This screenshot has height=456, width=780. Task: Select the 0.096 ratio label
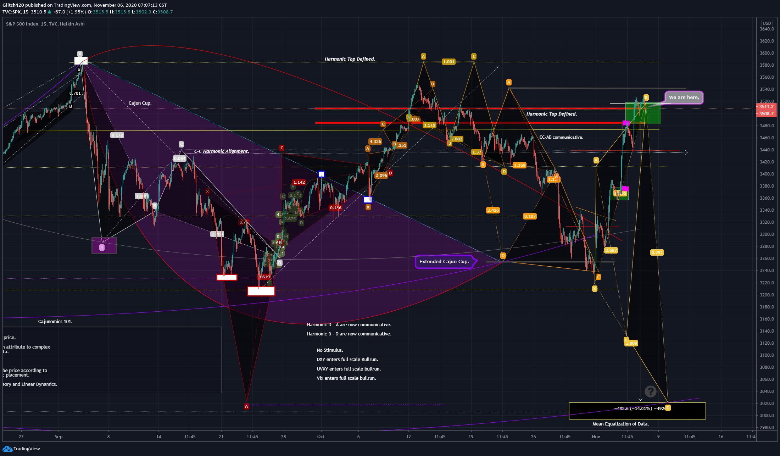tap(381, 176)
